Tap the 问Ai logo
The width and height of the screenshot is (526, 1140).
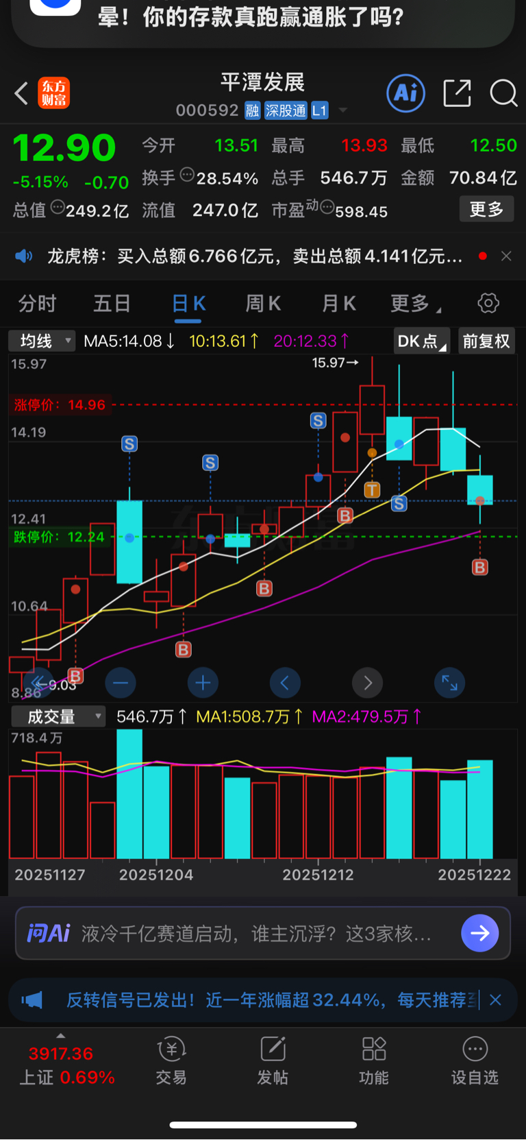click(49, 933)
